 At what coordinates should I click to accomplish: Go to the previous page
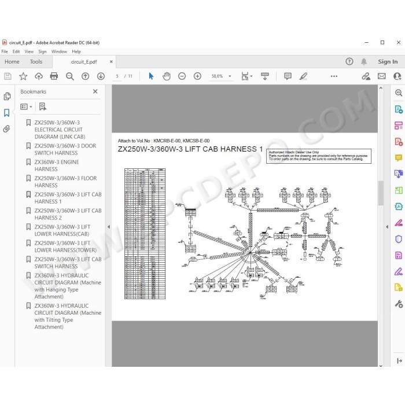point(85,76)
